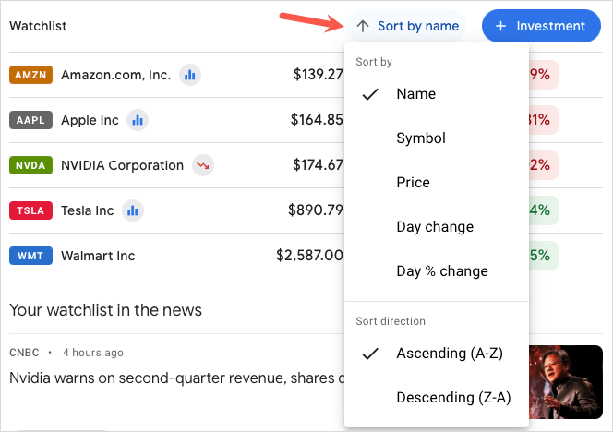Image resolution: width=613 pixels, height=432 pixels.
Task: Sort the watchlist by Day % change
Action: (441, 271)
